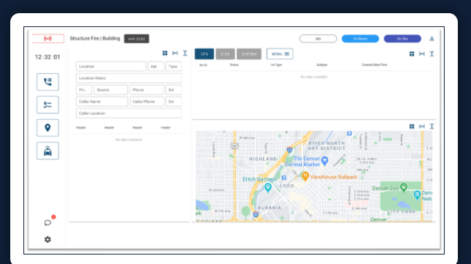Click the user profile icon

[431, 39]
